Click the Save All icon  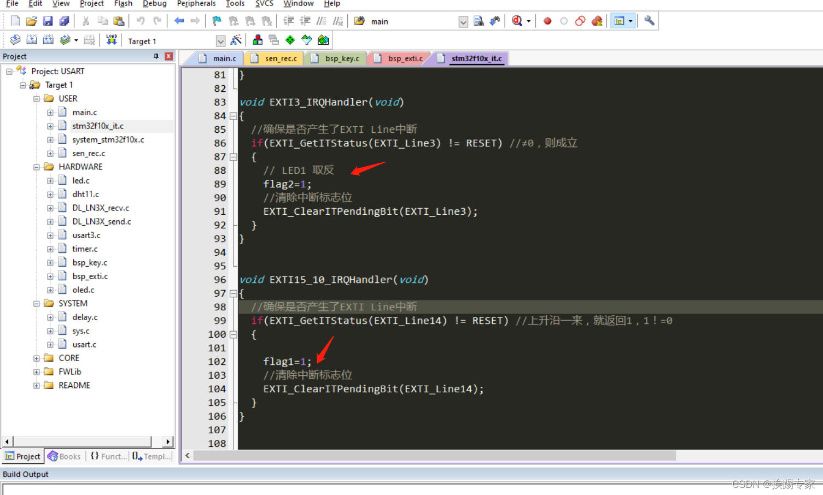click(65, 21)
